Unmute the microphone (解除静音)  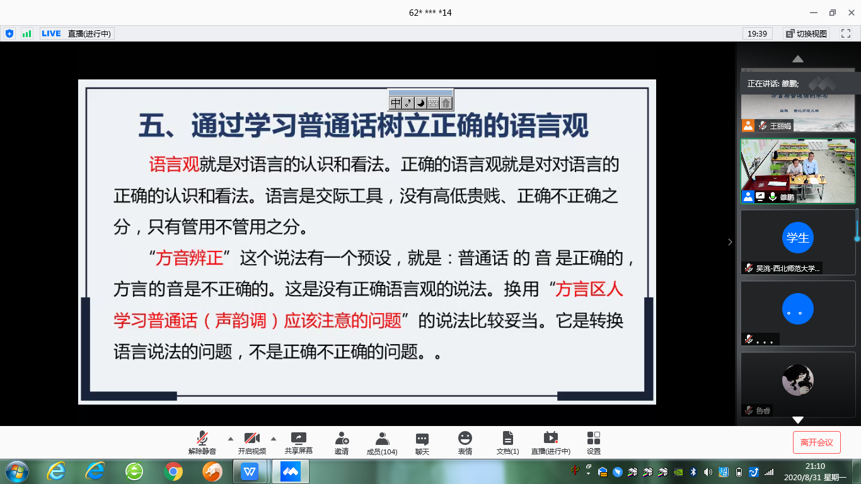(202, 439)
